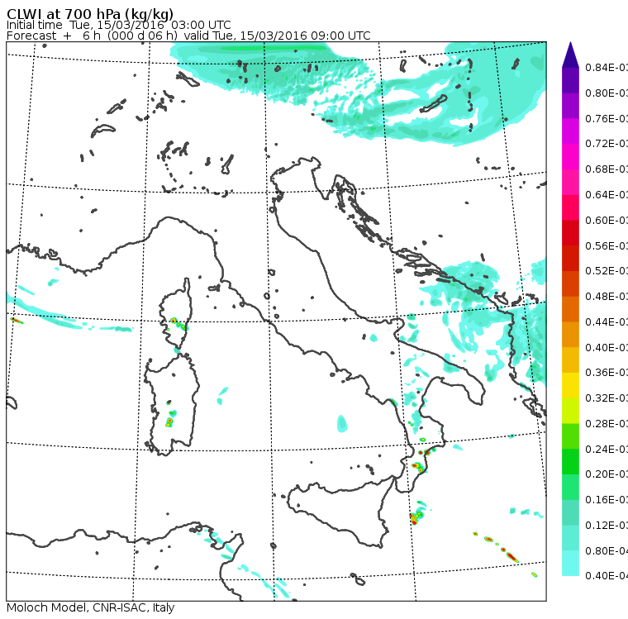Click the title 'CLWI at 700 hPa (kg/kg)'
The image size is (628, 619).
(90, 14)
